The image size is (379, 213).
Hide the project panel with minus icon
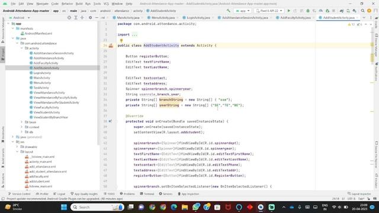click(97, 18)
